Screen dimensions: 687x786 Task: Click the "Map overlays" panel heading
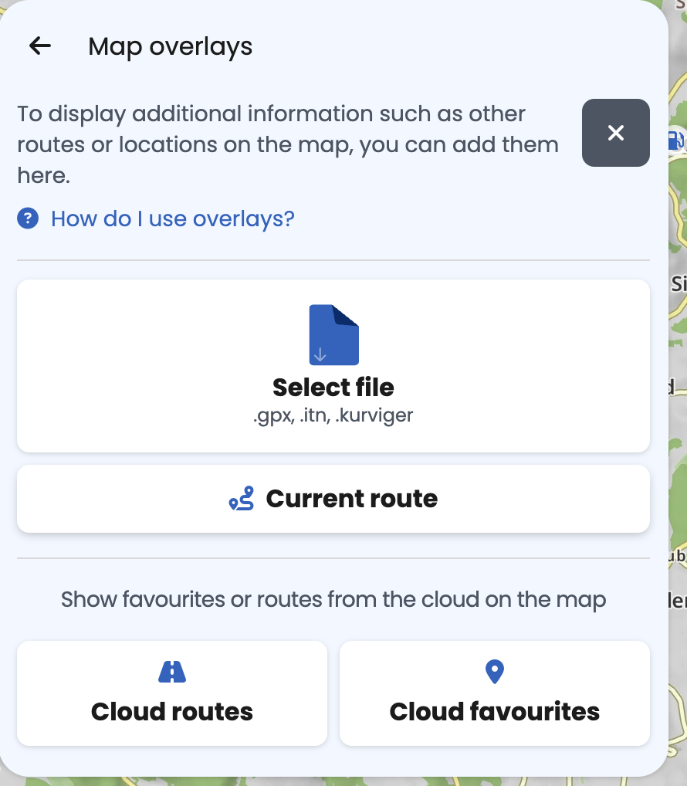point(171,46)
